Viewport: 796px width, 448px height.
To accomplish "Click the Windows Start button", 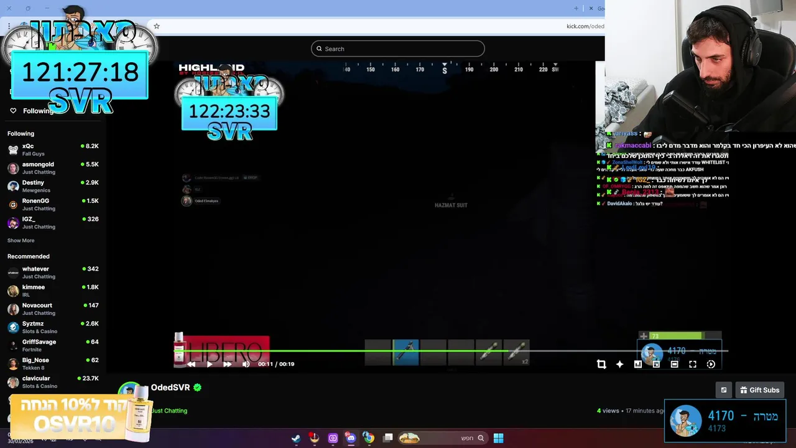I will [x=498, y=438].
